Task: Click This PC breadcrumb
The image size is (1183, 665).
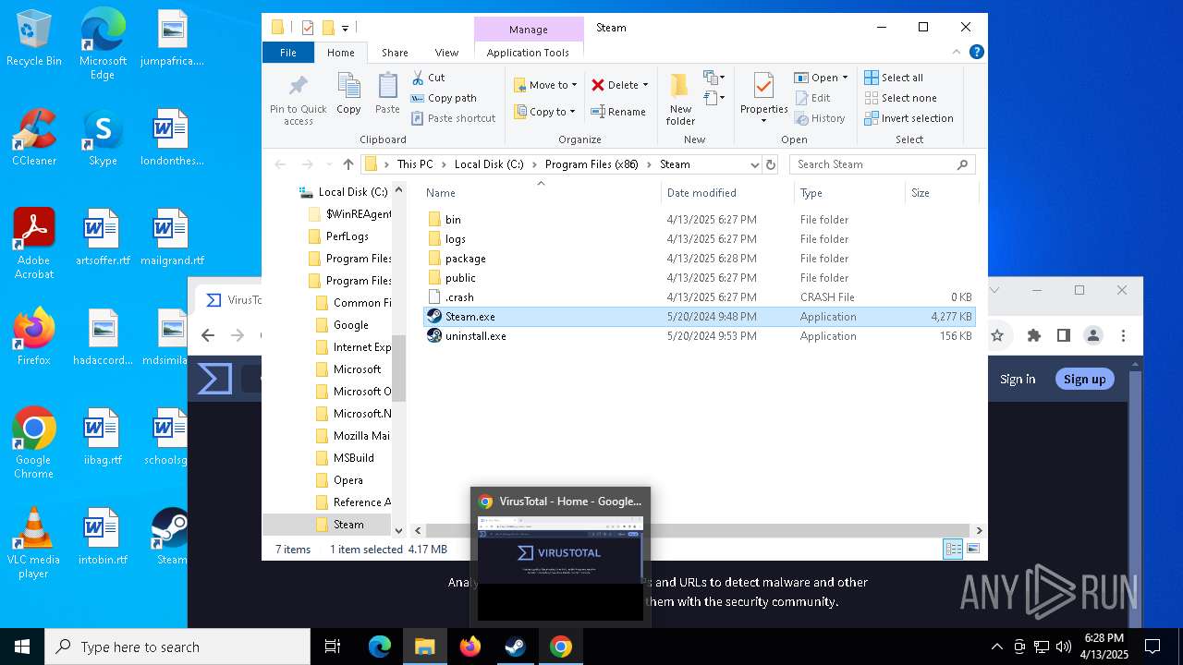Action: [x=415, y=164]
